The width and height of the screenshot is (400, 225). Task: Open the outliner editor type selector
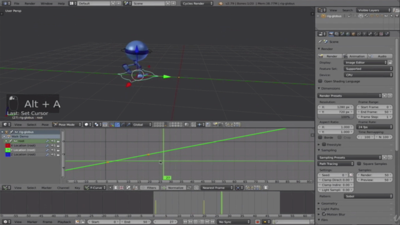click(322, 10)
